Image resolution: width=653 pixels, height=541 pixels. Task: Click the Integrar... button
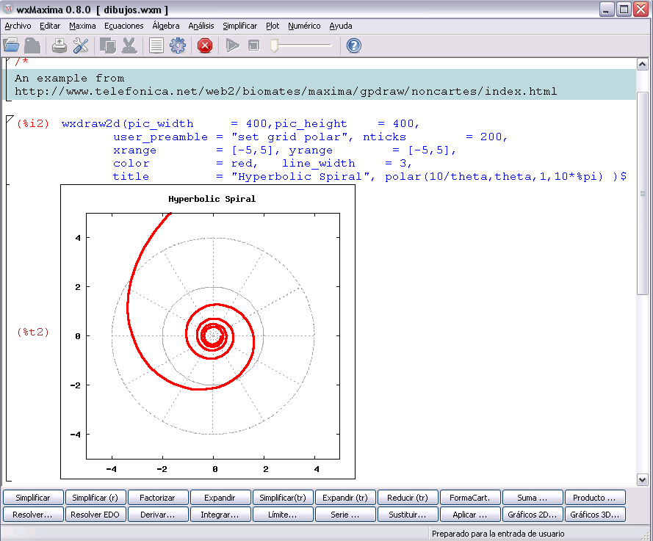pos(220,515)
